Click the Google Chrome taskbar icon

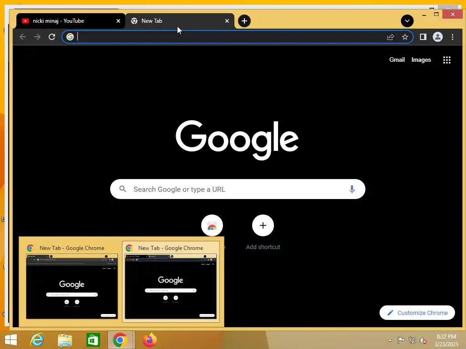click(121, 340)
